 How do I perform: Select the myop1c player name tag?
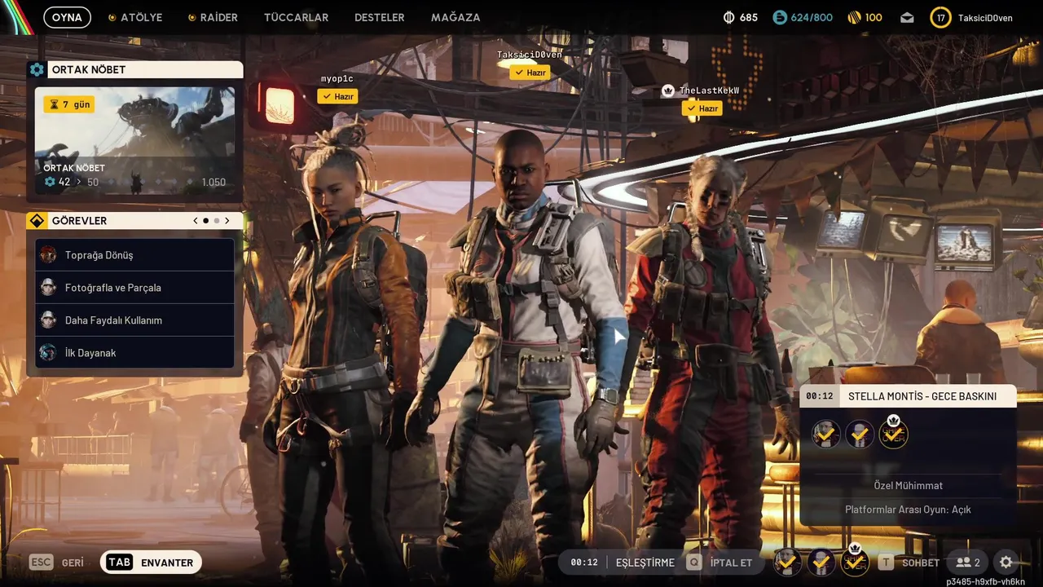pos(337,79)
